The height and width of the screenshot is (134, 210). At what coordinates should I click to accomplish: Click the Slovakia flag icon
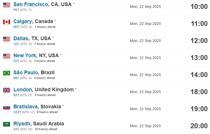pyautogui.click(x=7, y=107)
